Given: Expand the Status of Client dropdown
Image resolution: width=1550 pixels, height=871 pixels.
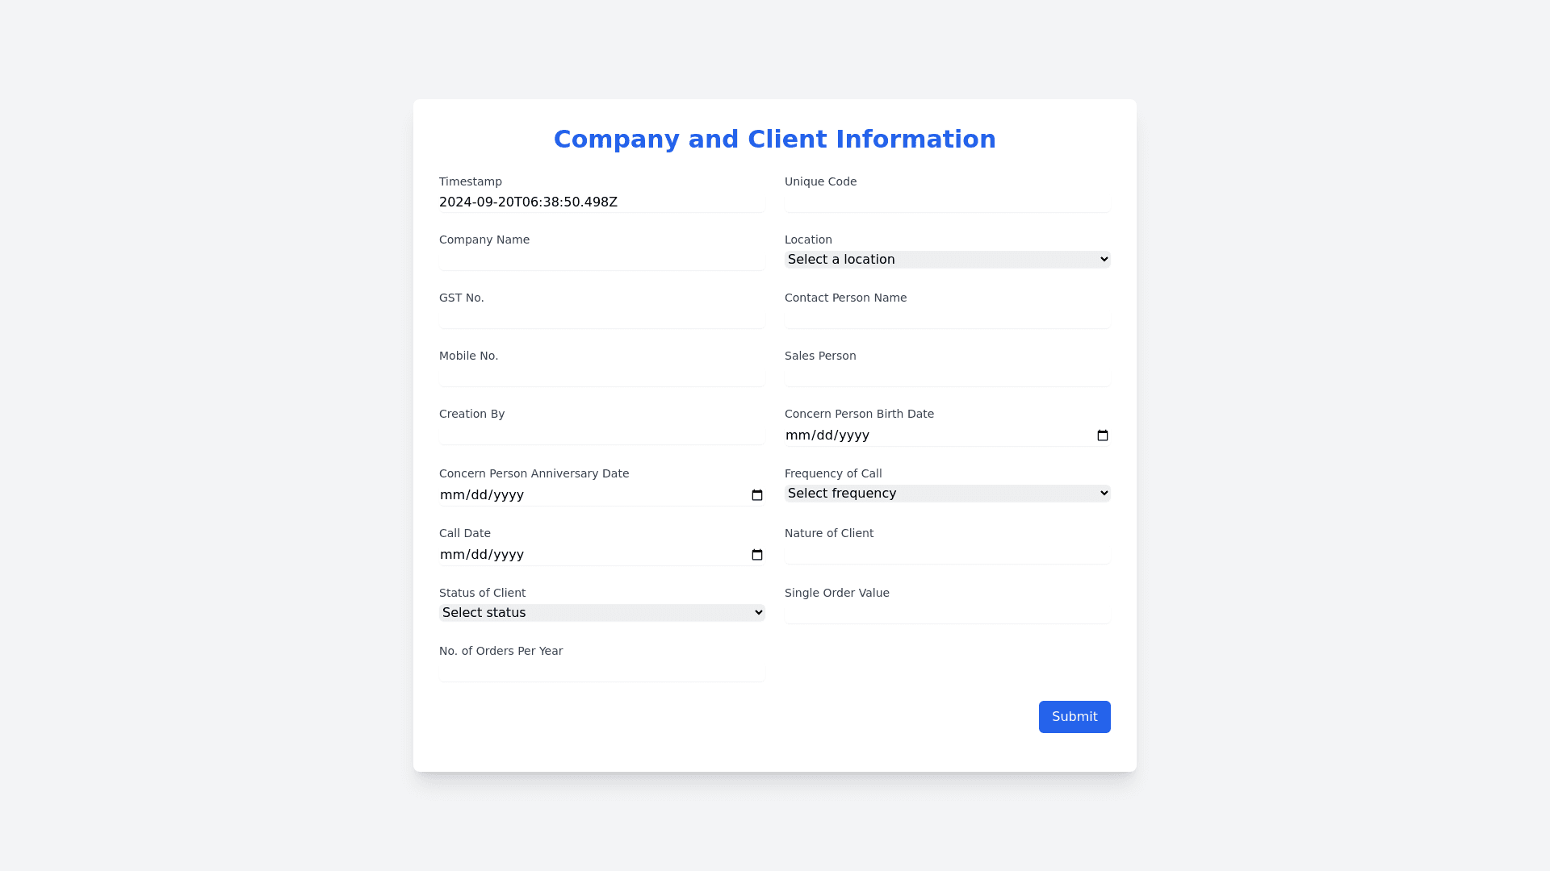Looking at the screenshot, I should click(x=601, y=613).
